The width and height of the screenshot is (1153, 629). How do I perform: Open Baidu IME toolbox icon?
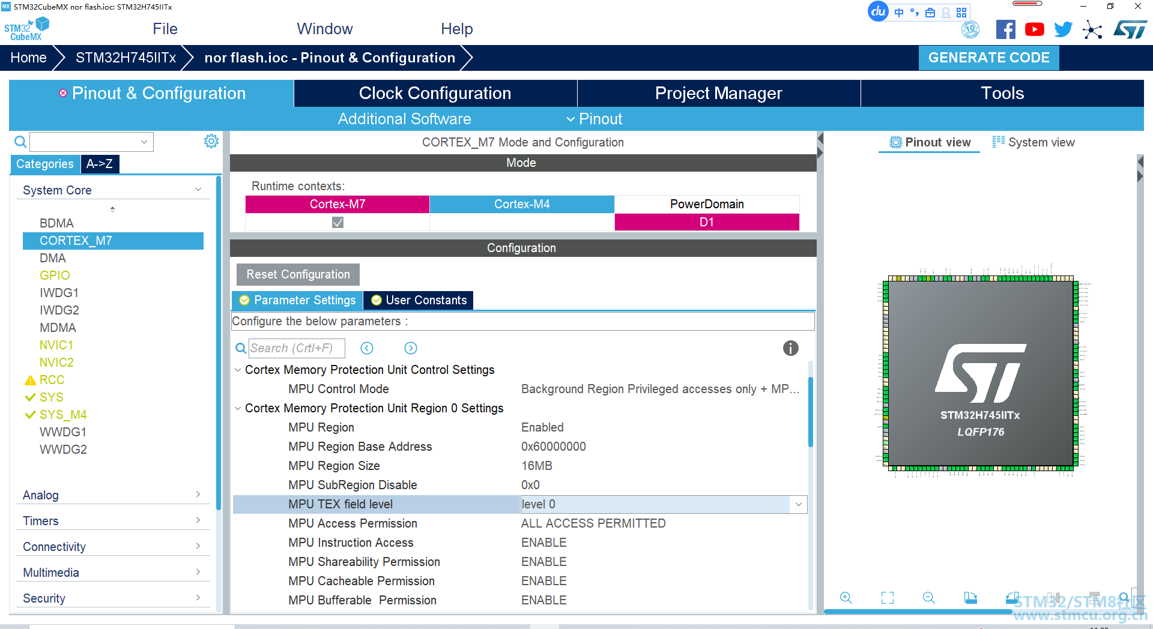tap(930, 13)
